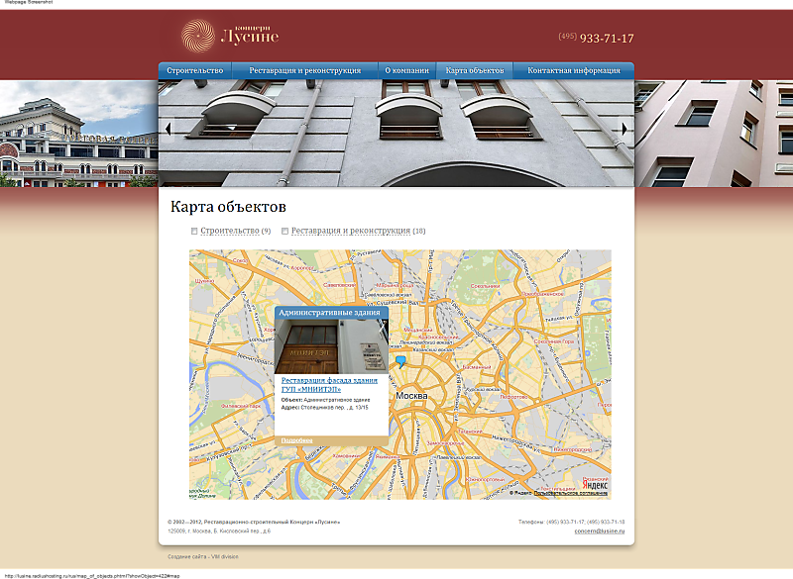The image size is (793, 579).
Task: Click the concern@lusine.ru email link
Action: [600, 531]
